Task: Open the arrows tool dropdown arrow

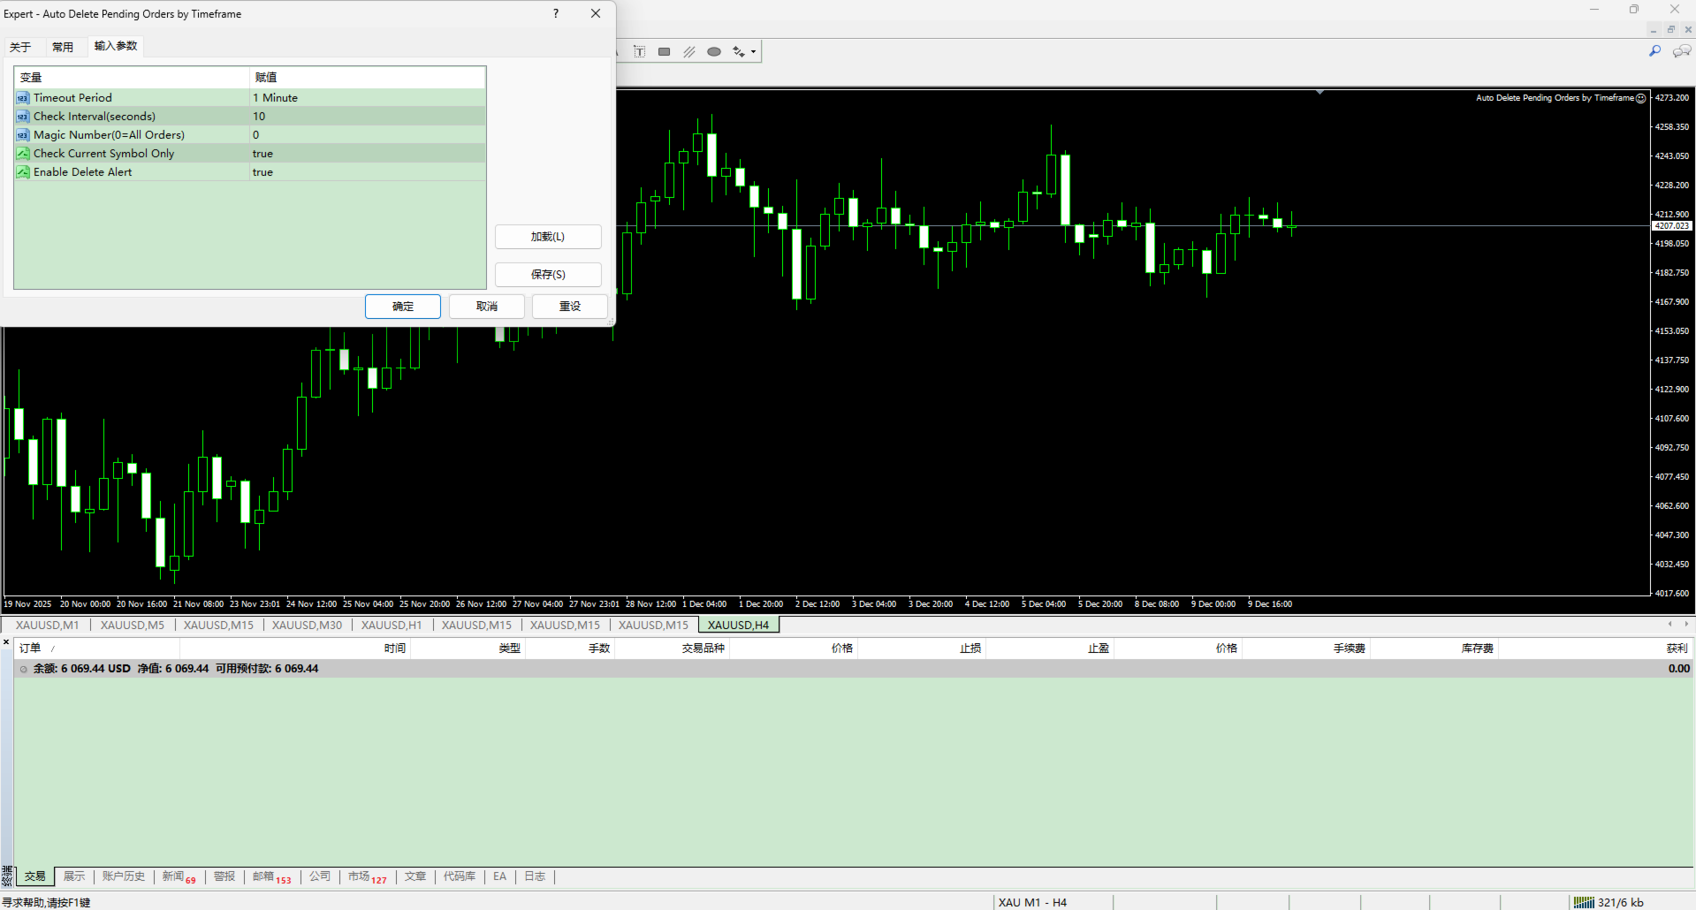Action: coord(753,51)
